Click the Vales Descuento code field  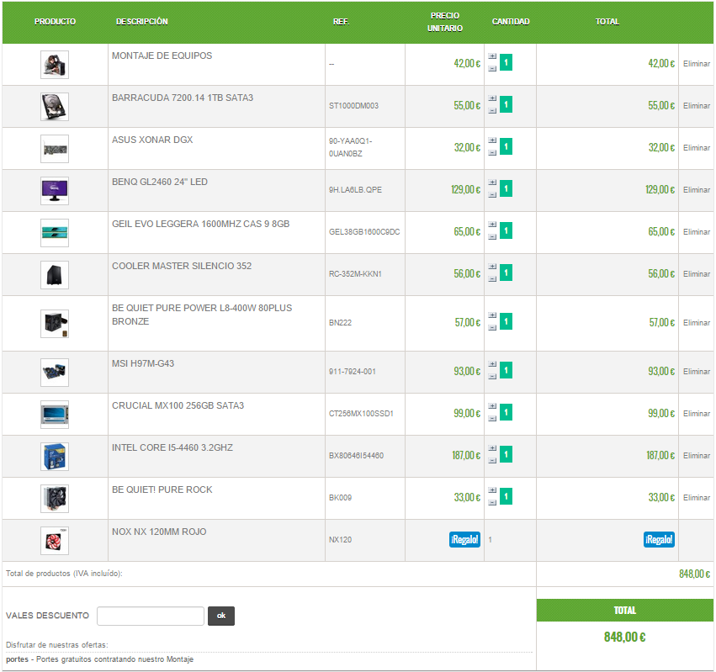click(151, 616)
